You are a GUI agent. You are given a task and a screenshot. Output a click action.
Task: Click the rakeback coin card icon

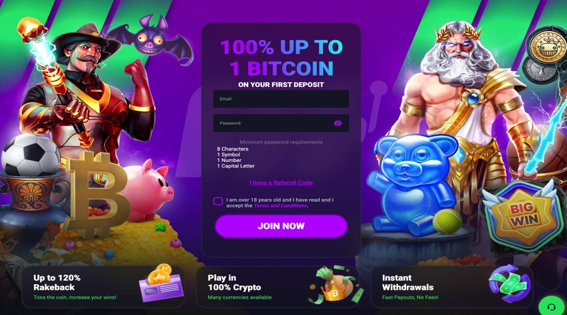click(161, 283)
